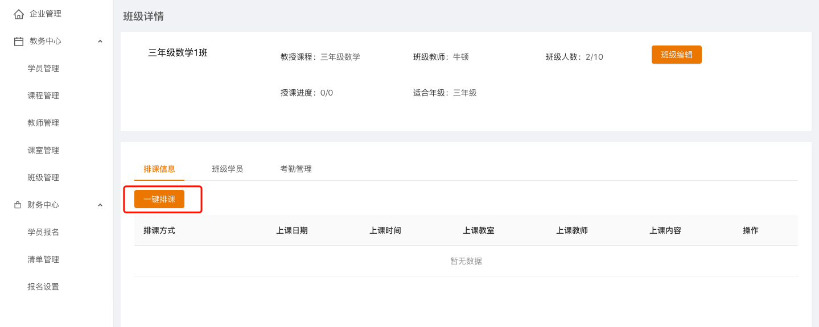Image resolution: width=819 pixels, height=327 pixels.
Task: Click the home icon beside 企业管理
Action: 19,14
